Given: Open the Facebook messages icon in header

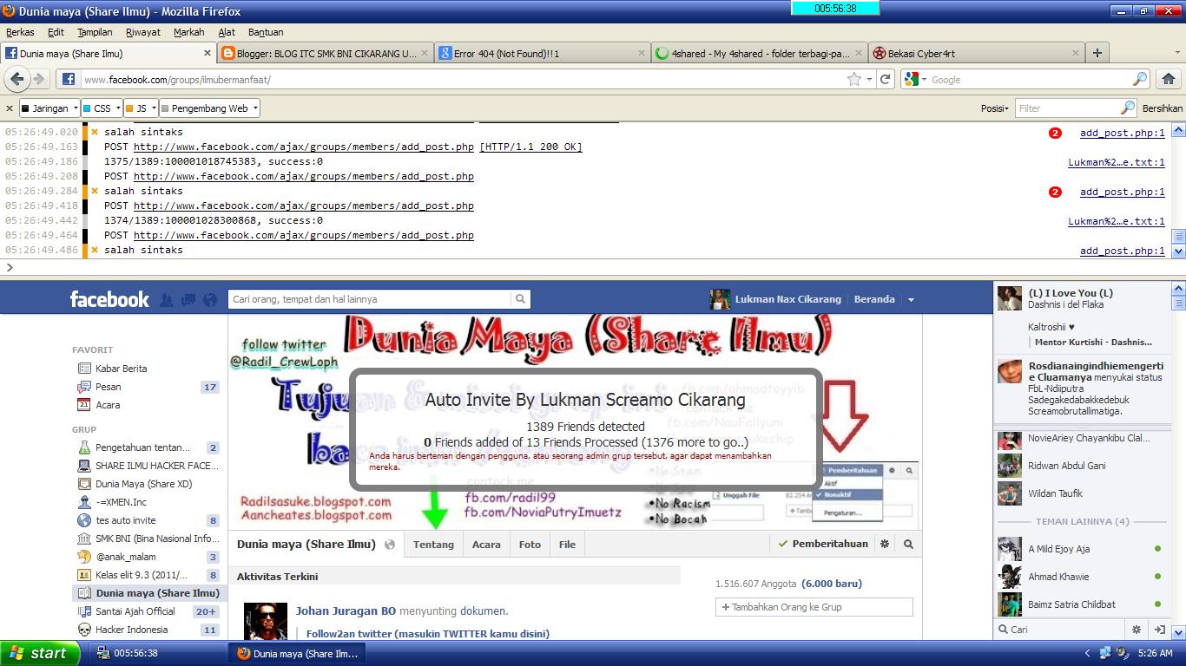Looking at the screenshot, I should [189, 300].
